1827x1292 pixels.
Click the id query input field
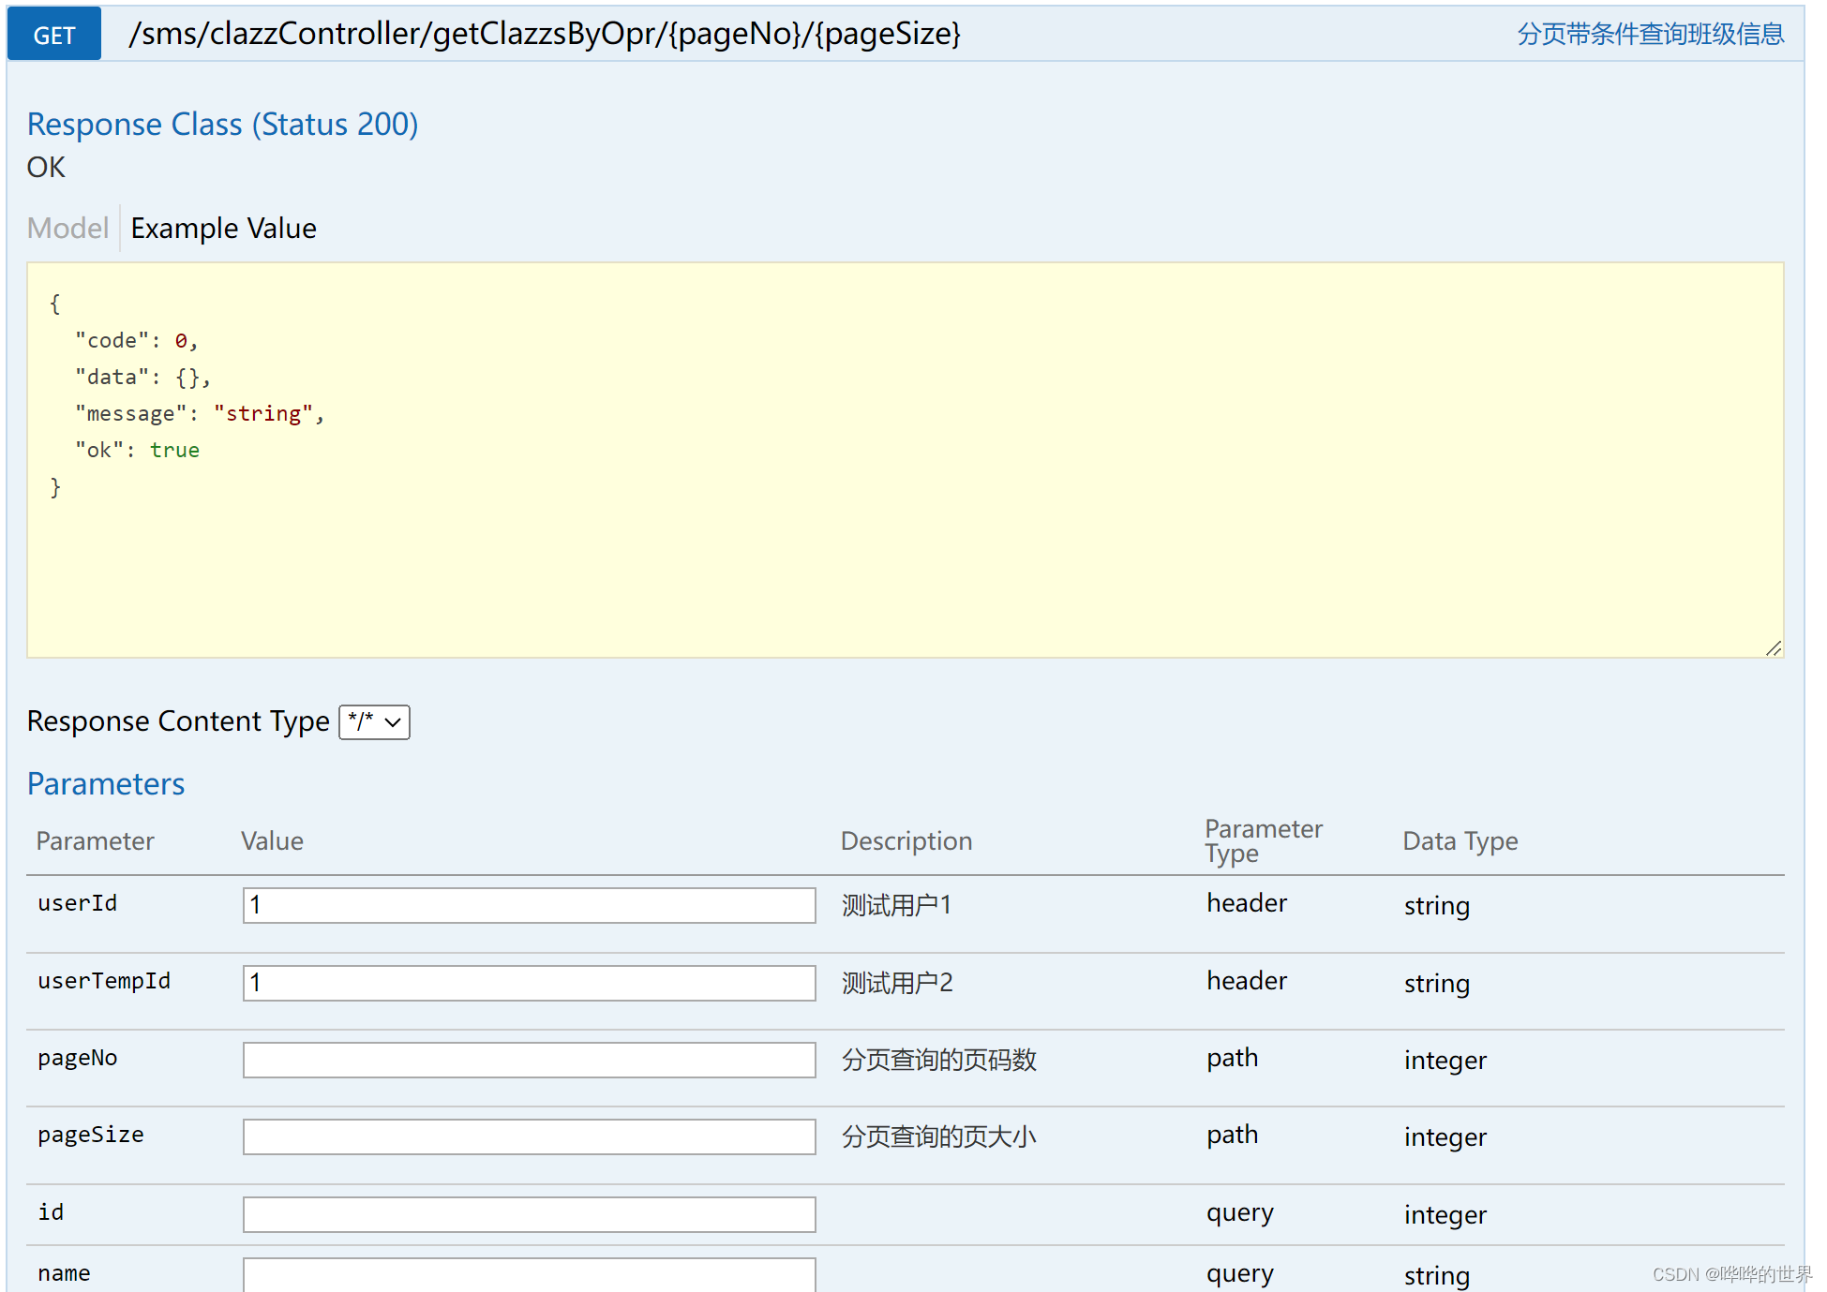pos(529,1214)
